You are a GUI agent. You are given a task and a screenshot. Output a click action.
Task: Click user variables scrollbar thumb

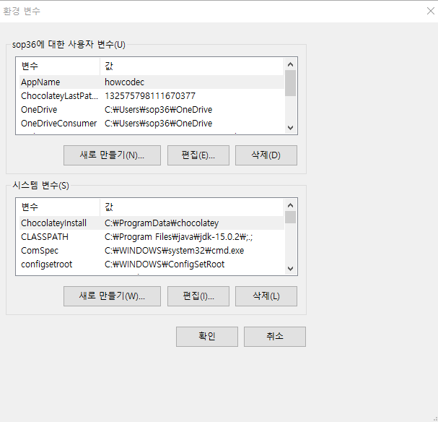point(291,83)
